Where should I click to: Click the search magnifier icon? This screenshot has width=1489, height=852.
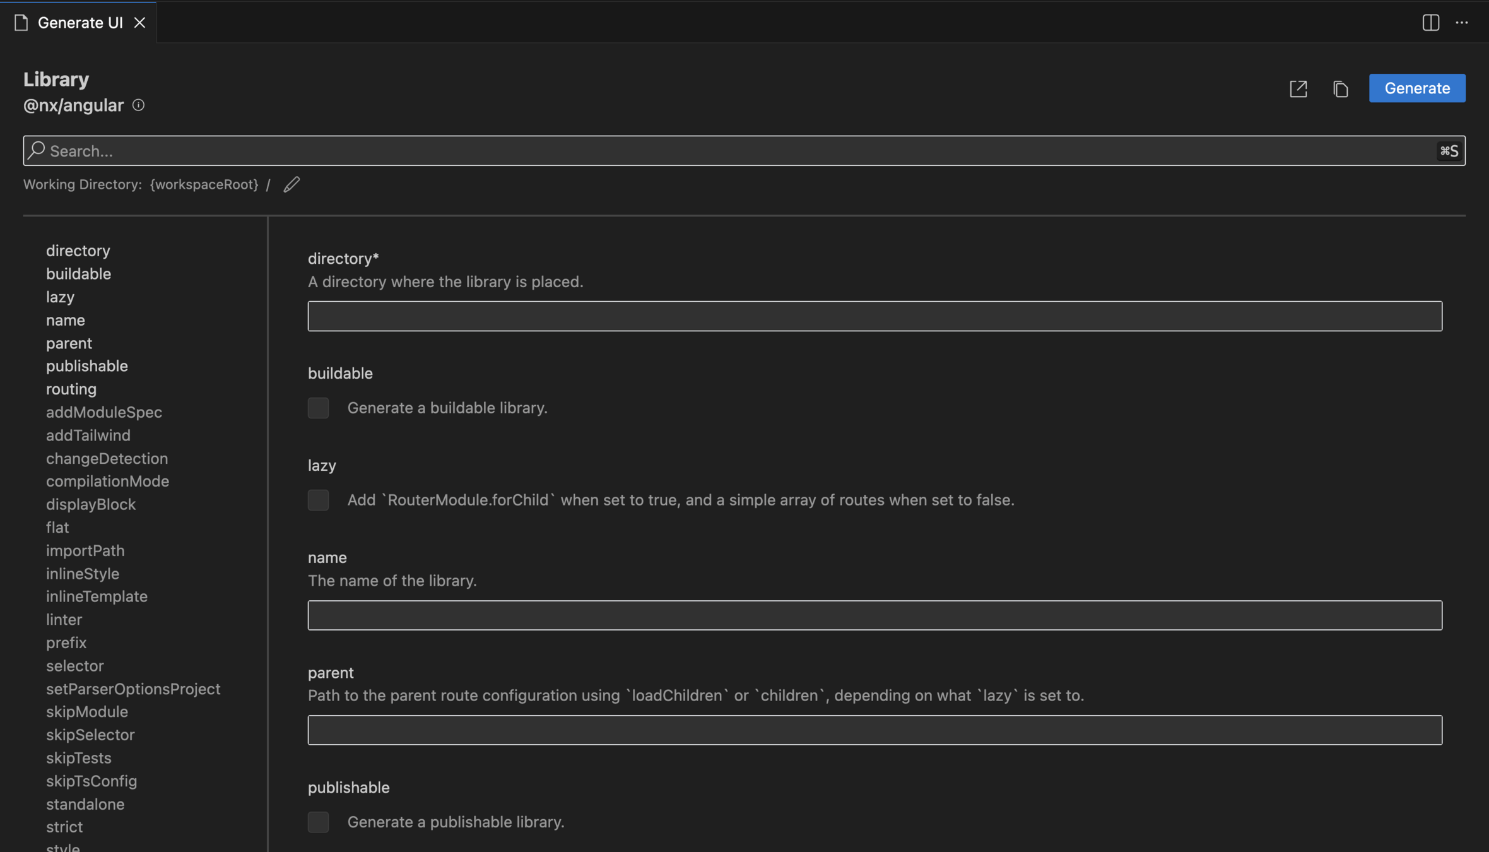(37, 150)
